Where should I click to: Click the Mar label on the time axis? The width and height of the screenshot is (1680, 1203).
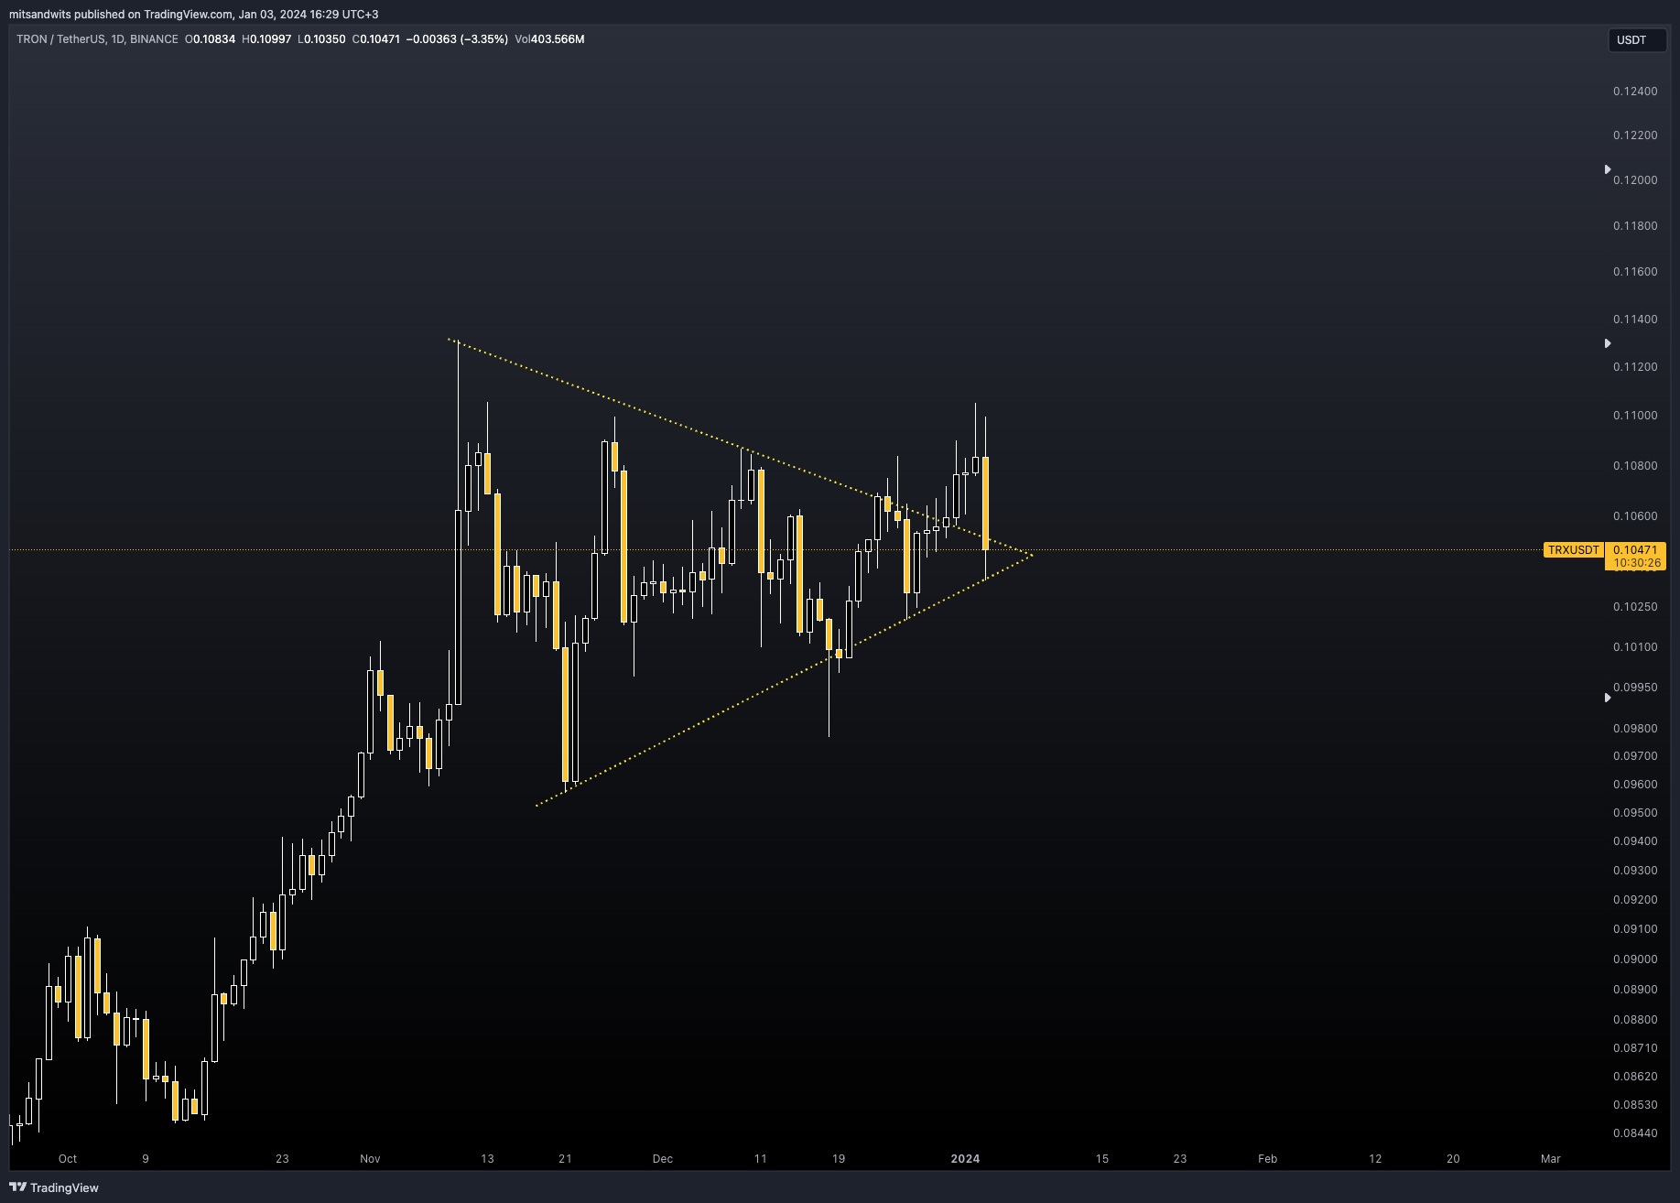pyautogui.click(x=1550, y=1159)
